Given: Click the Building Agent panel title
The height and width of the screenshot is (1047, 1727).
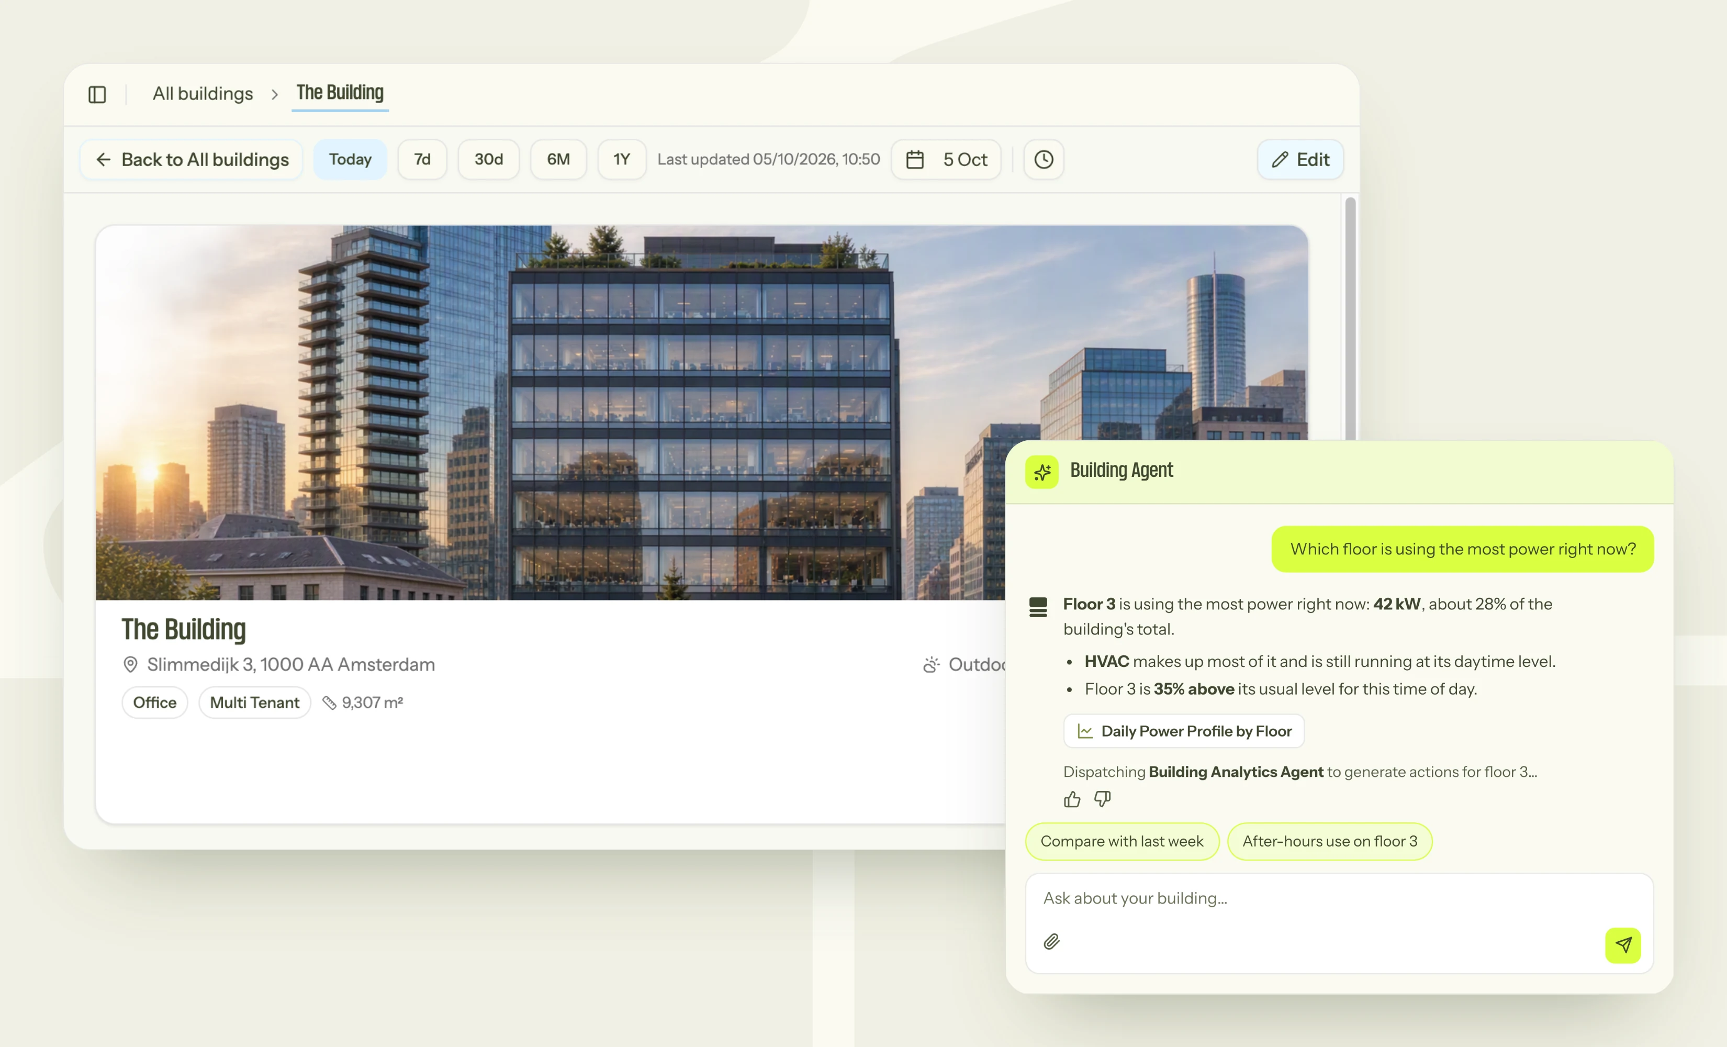Looking at the screenshot, I should coord(1121,471).
